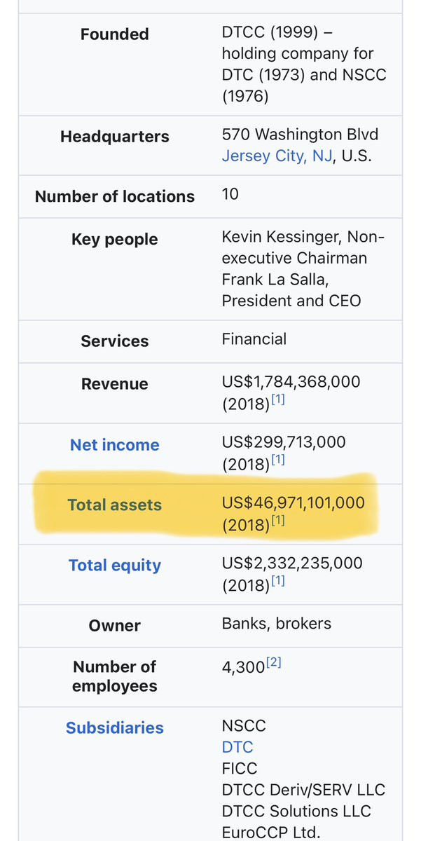The width and height of the screenshot is (421, 841).
Task: Click the Revenue value US$1,784,368,000
Action: coord(291,383)
